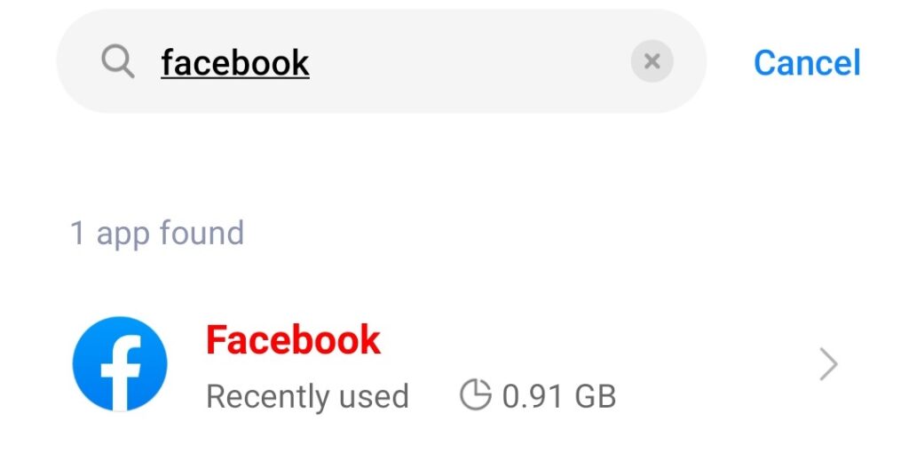Open the Facebook app name in red
Viewport: 909px width, 469px height.
coord(293,340)
